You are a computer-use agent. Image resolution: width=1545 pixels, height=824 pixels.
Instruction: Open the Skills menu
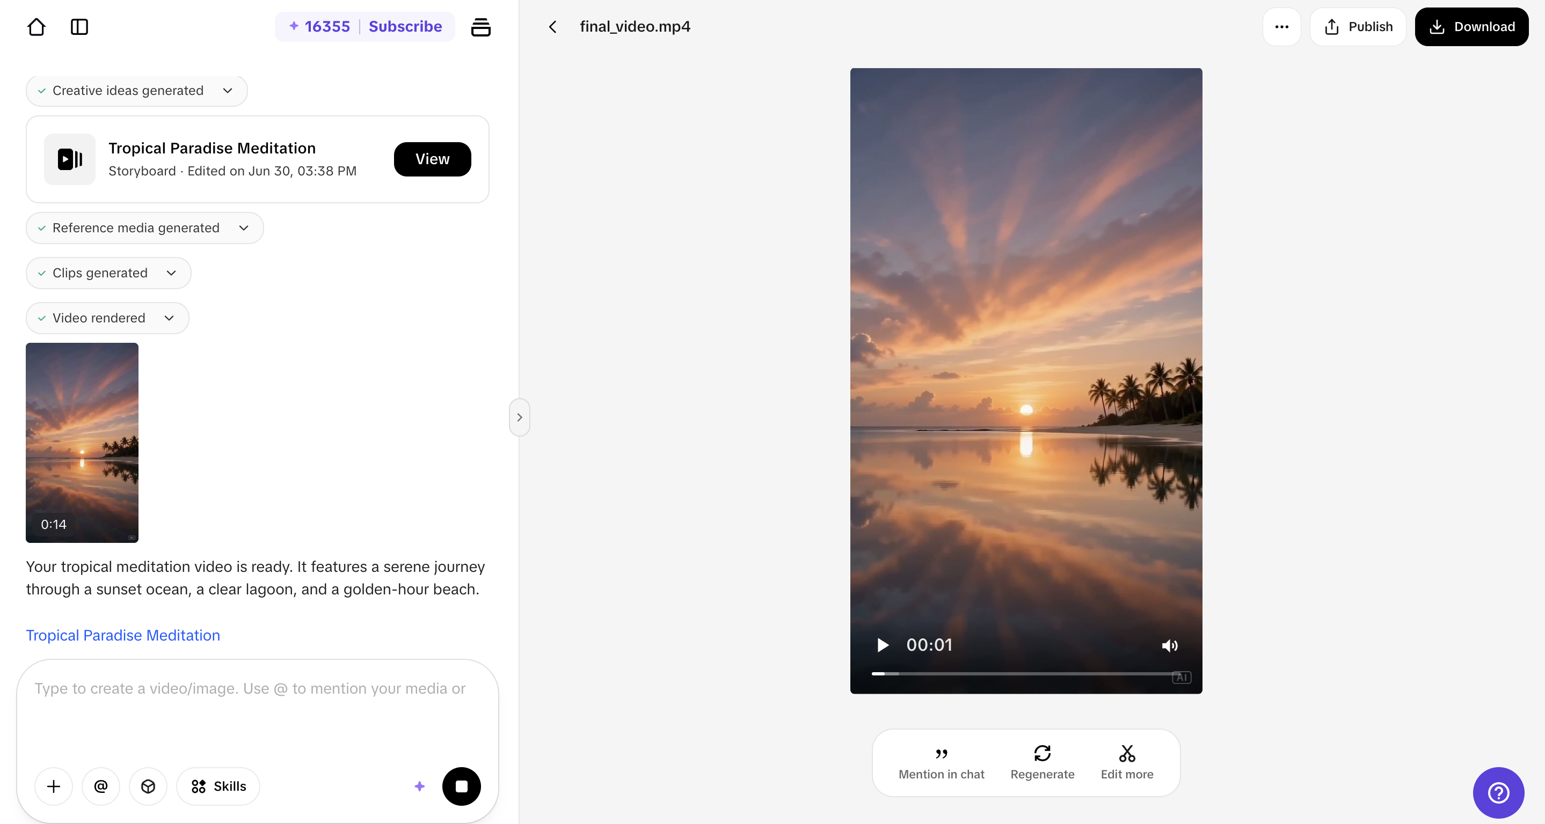218,786
